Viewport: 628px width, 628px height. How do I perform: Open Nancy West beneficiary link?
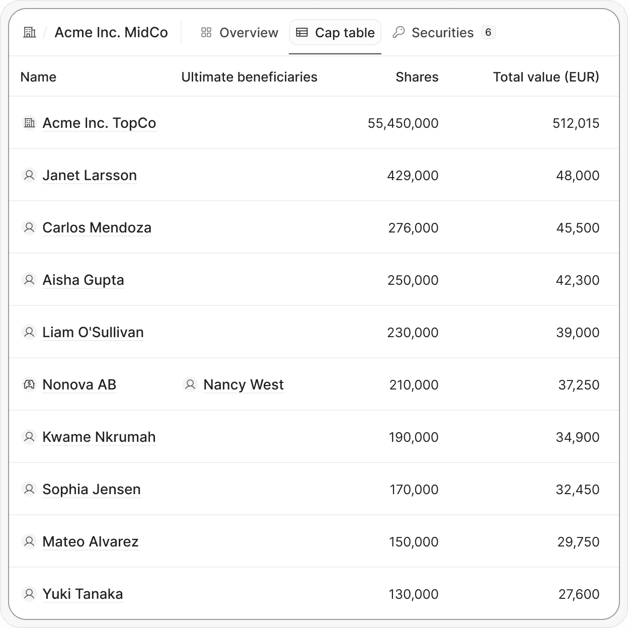point(244,385)
